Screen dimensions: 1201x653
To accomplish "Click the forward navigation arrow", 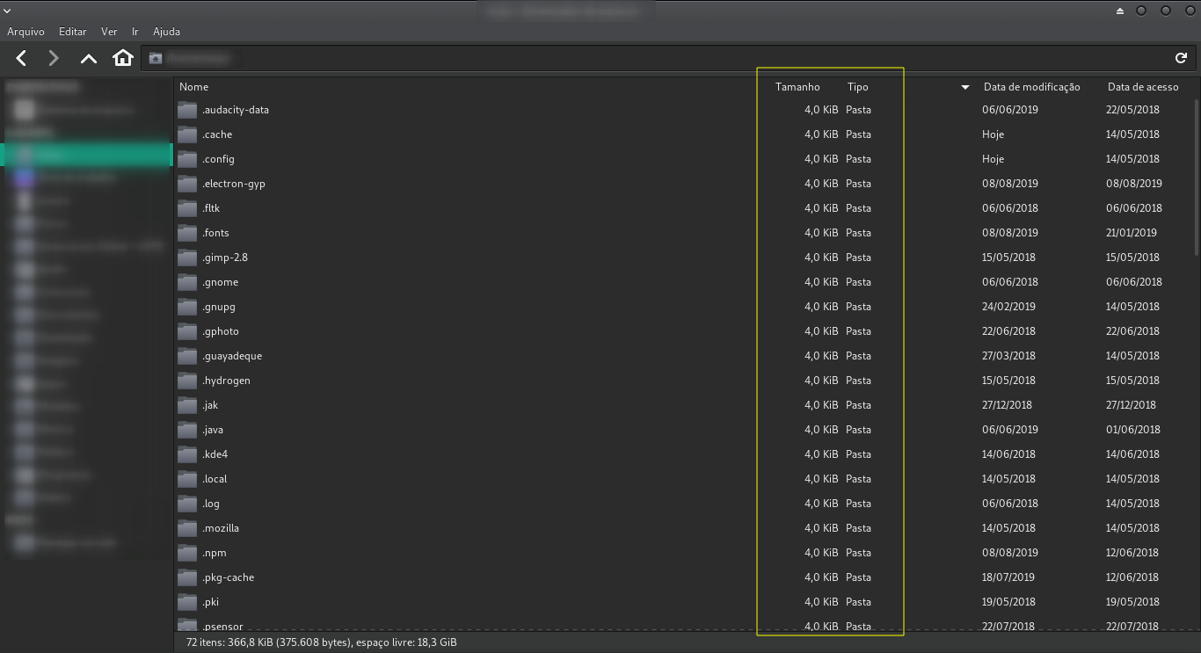I will tap(54, 58).
